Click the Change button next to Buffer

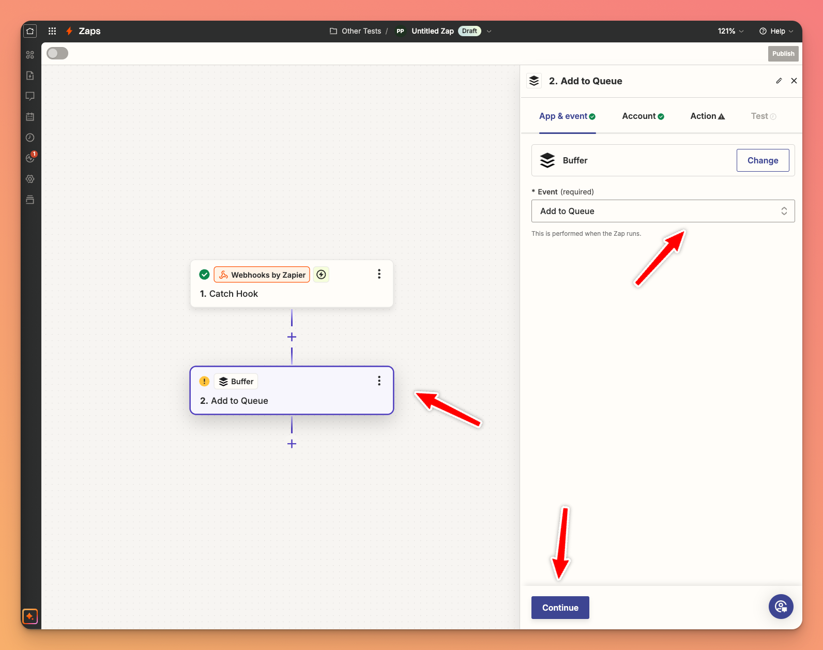pos(763,160)
